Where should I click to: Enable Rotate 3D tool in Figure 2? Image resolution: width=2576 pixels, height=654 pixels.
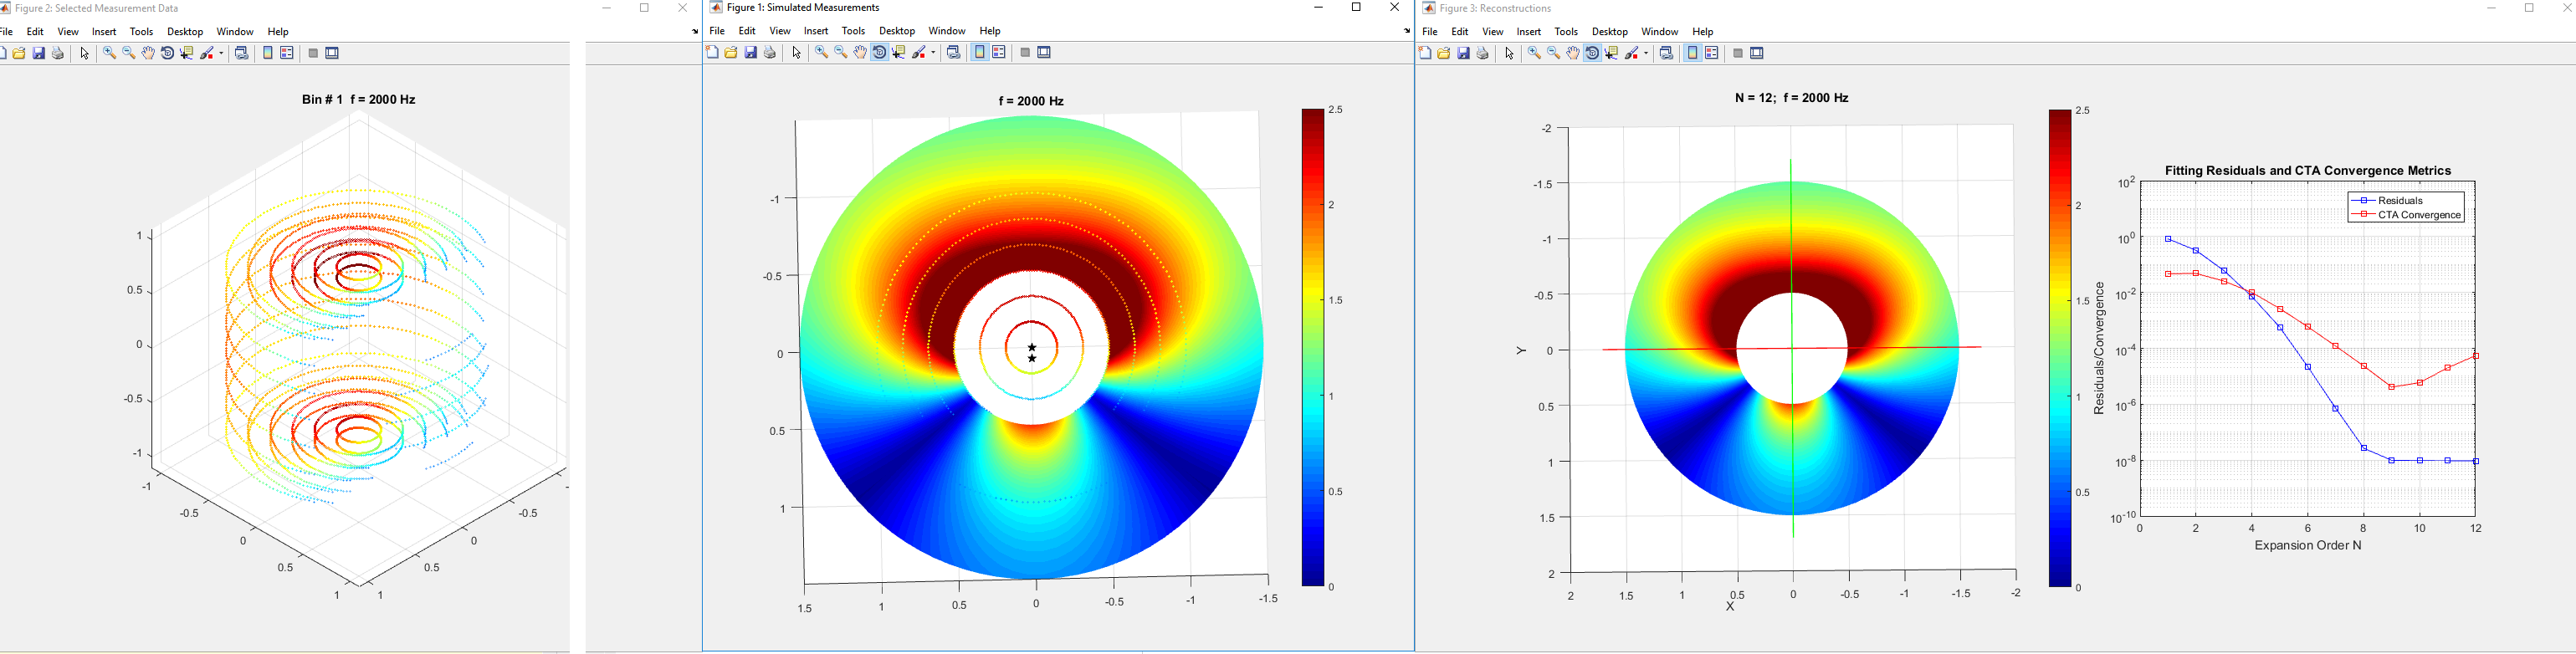[167, 53]
